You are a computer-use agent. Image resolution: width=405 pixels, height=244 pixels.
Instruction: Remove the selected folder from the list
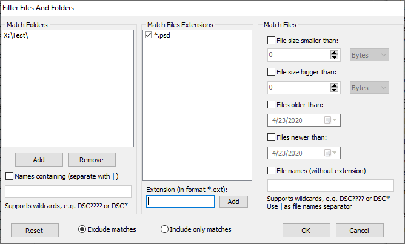point(92,159)
